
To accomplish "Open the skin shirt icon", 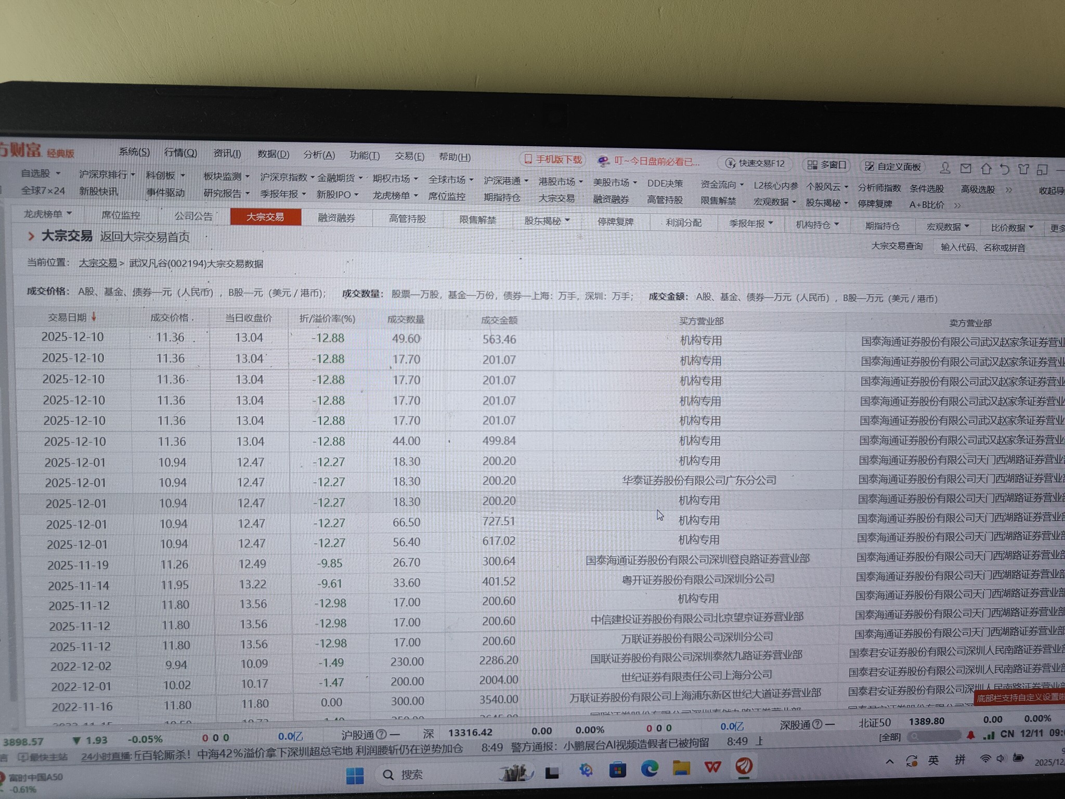I will [x=1024, y=169].
